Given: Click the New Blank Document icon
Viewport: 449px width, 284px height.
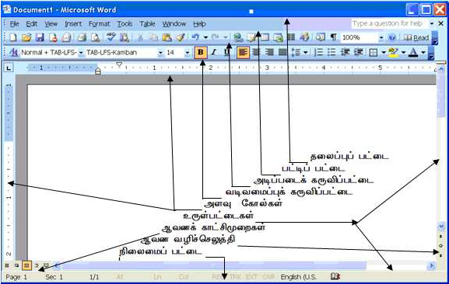Looking at the screenshot, I should point(13,37).
